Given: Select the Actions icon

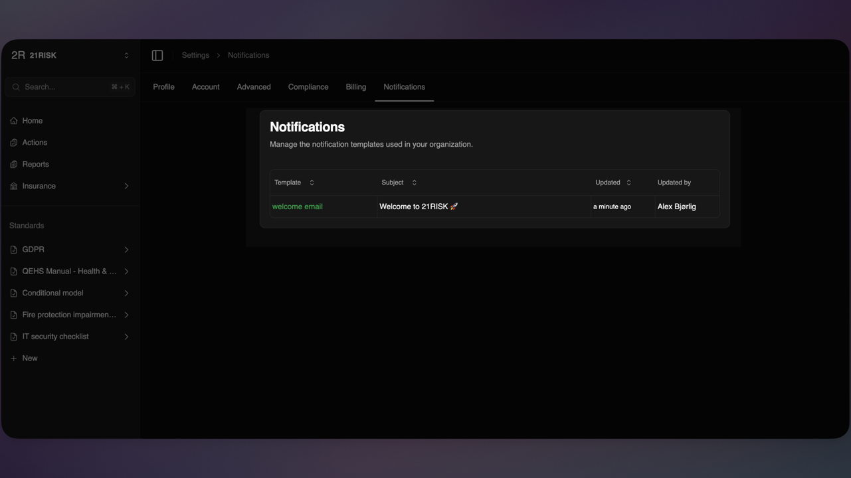Looking at the screenshot, I should click(13, 142).
